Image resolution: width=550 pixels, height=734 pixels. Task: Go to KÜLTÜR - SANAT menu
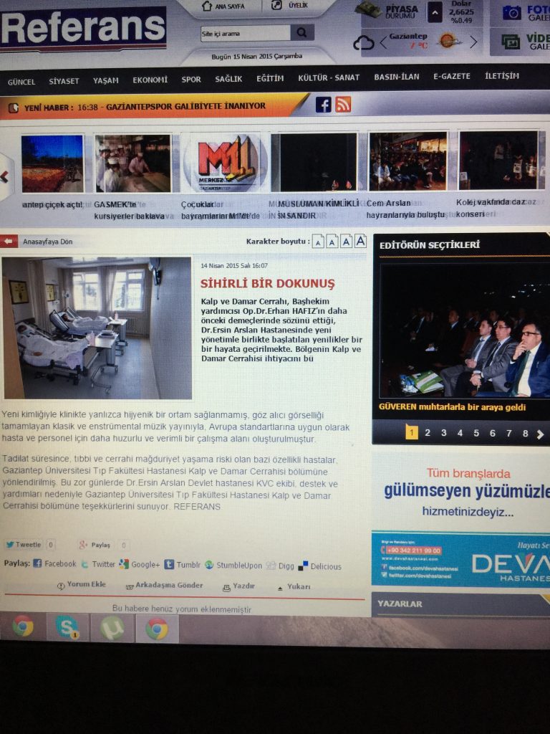click(329, 77)
